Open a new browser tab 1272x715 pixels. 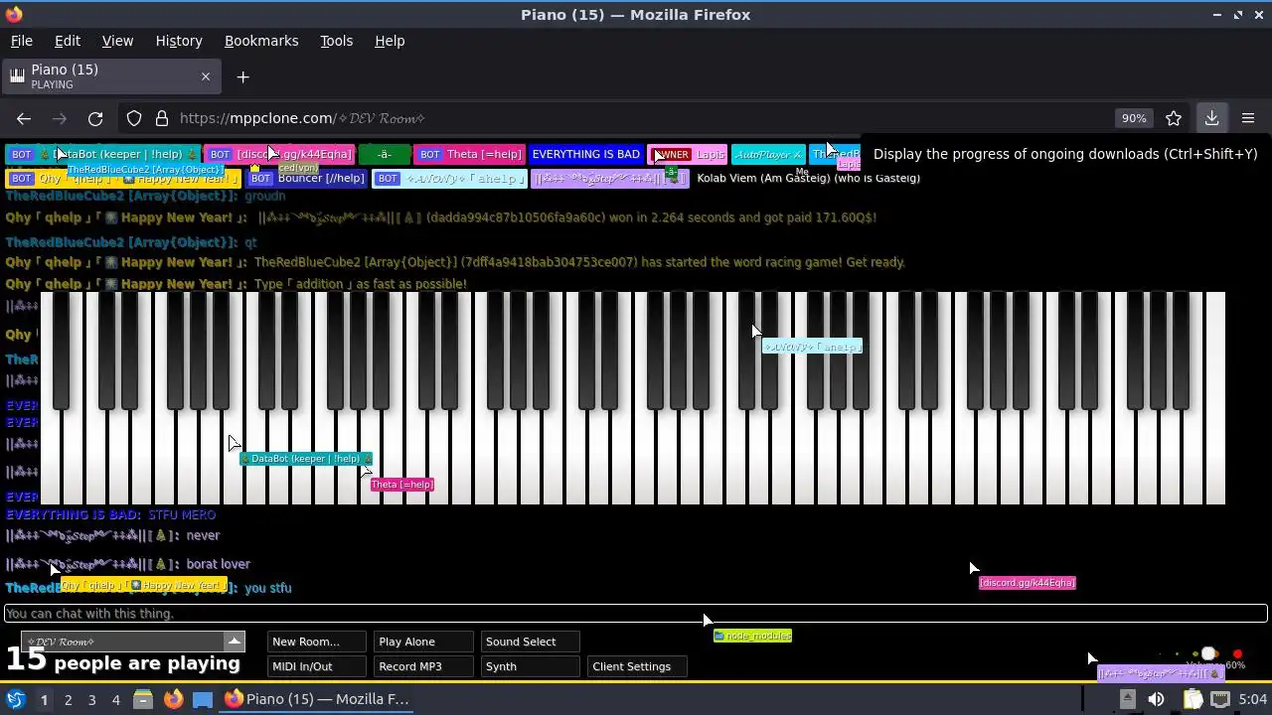(x=242, y=76)
